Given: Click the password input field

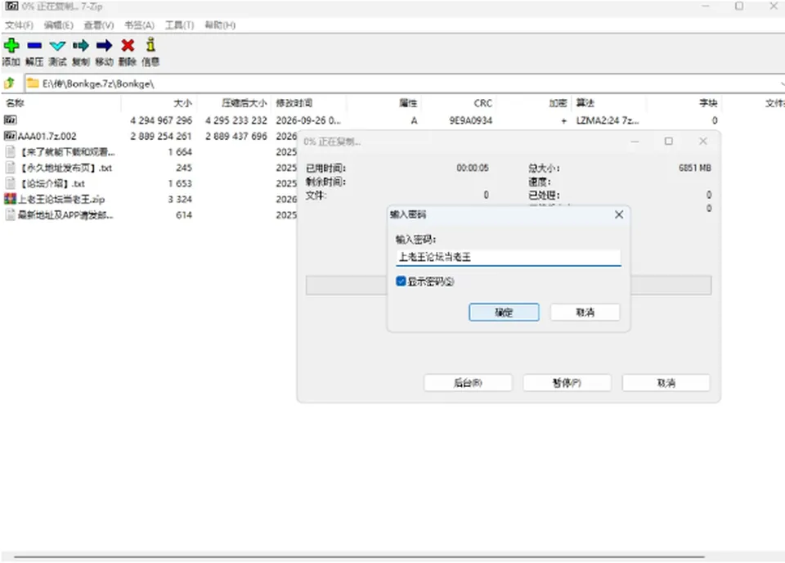Looking at the screenshot, I should 508,257.
